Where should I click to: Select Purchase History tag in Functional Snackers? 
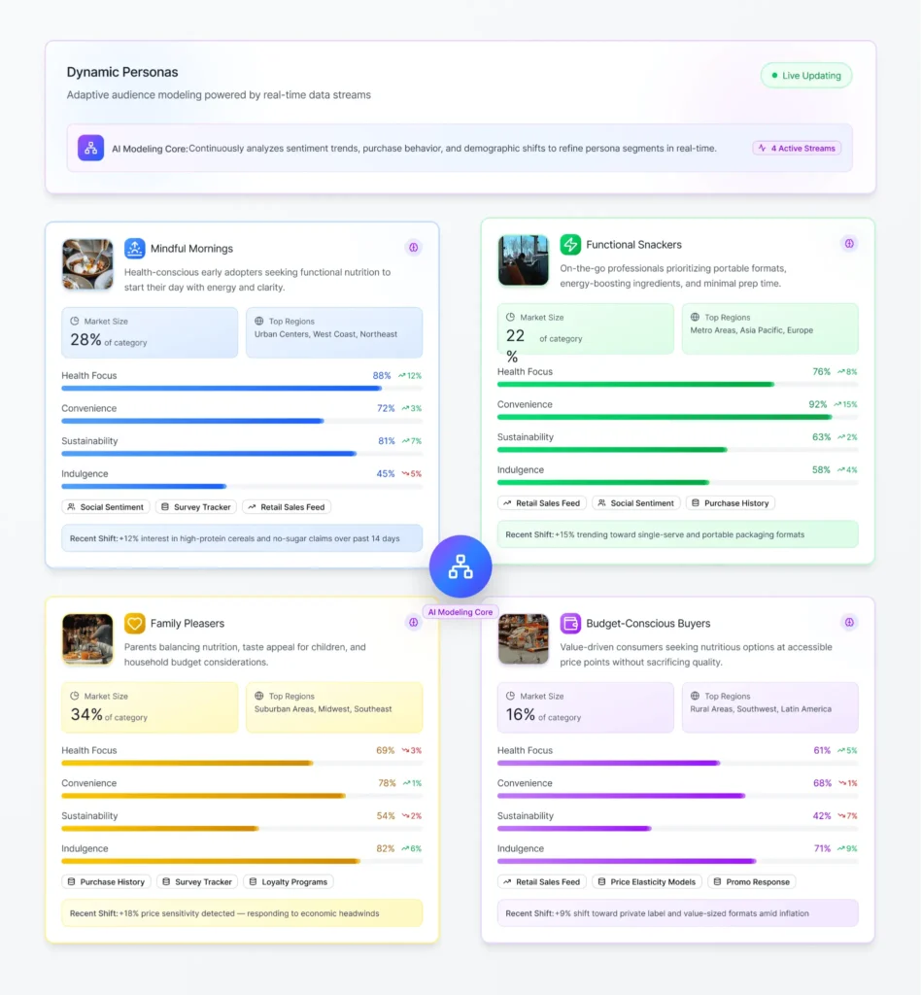pos(731,503)
